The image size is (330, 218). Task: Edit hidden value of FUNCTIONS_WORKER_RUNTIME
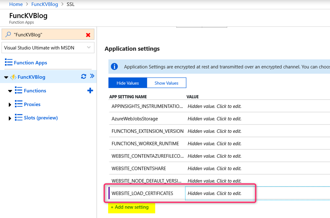point(214,143)
